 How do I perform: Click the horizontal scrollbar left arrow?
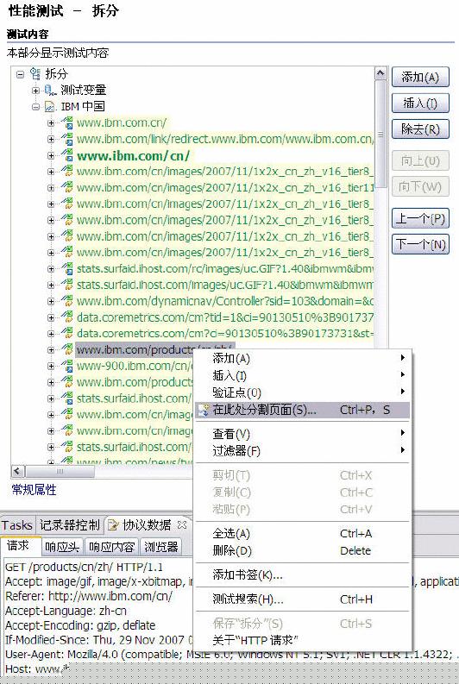pos(18,471)
